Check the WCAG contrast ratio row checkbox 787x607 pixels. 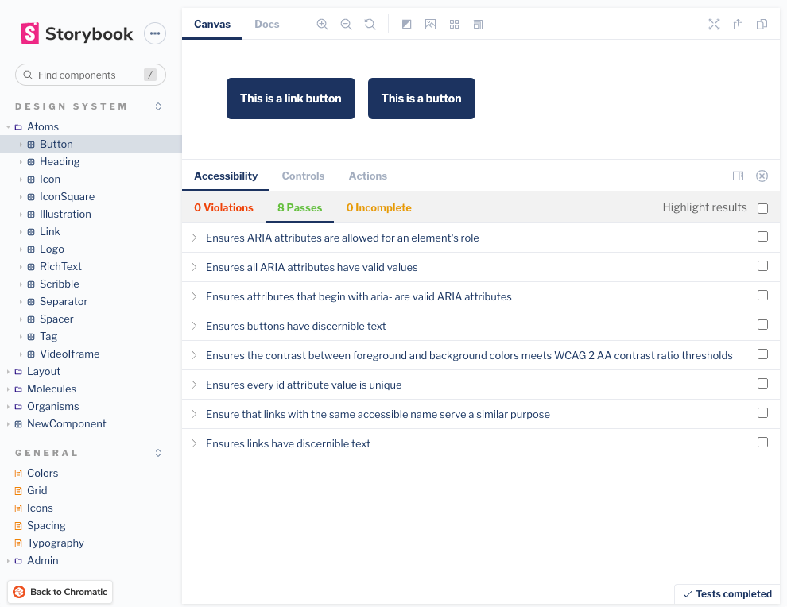(762, 354)
